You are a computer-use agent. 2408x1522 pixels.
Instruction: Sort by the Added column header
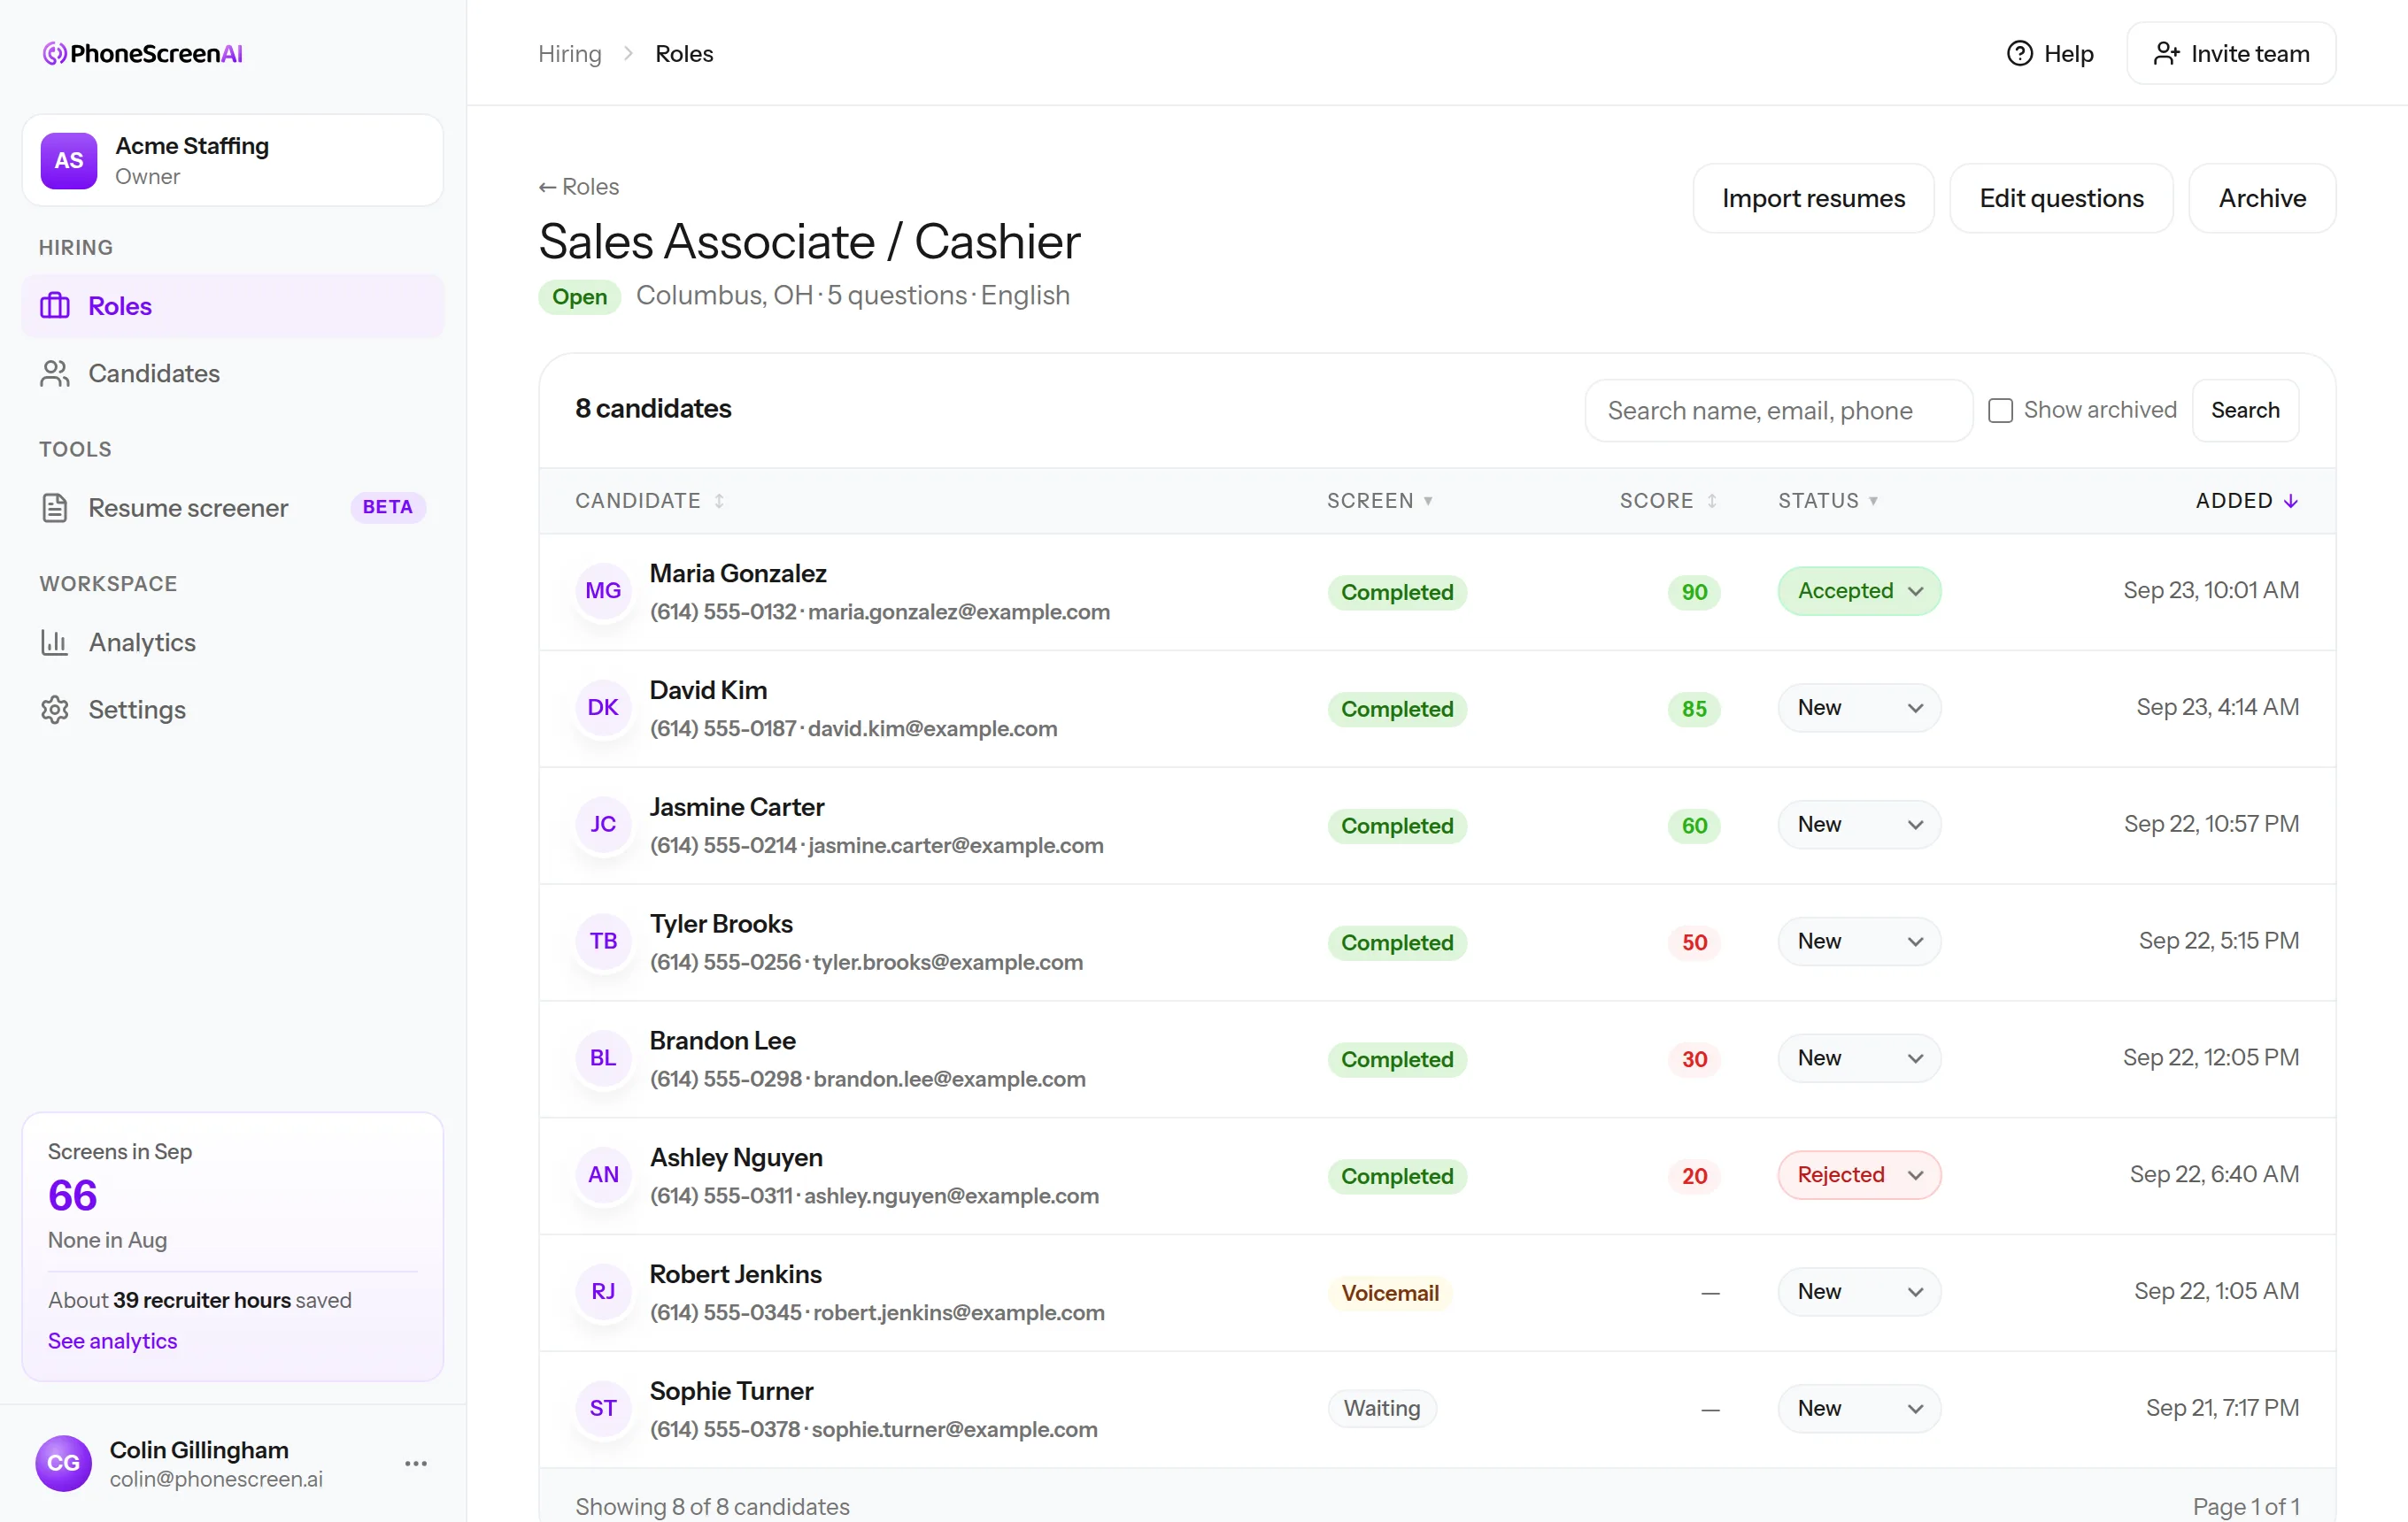click(x=2246, y=501)
